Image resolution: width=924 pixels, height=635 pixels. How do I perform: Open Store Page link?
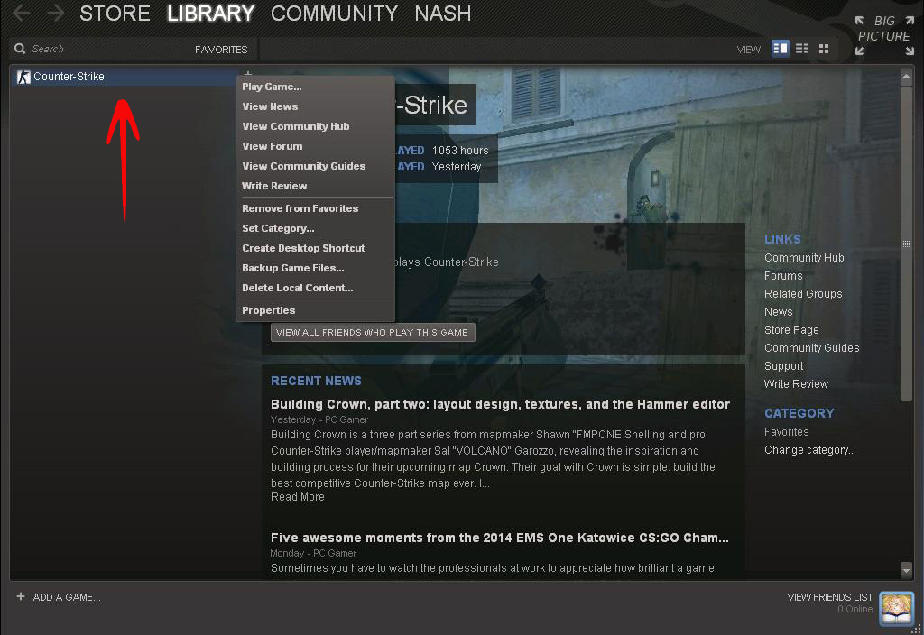(x=792, y=330)
